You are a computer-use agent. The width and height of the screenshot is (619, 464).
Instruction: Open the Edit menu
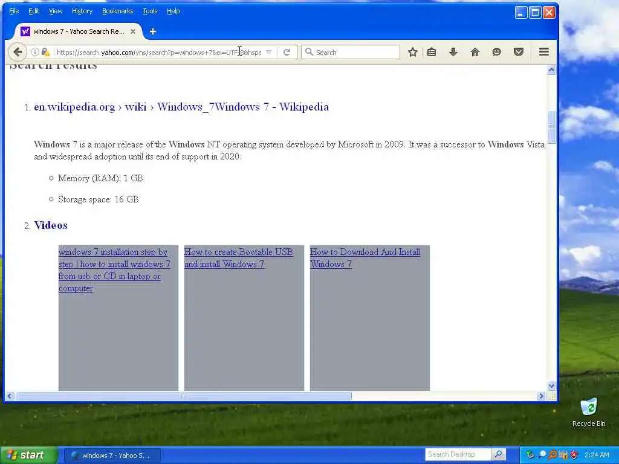(34, 11)
